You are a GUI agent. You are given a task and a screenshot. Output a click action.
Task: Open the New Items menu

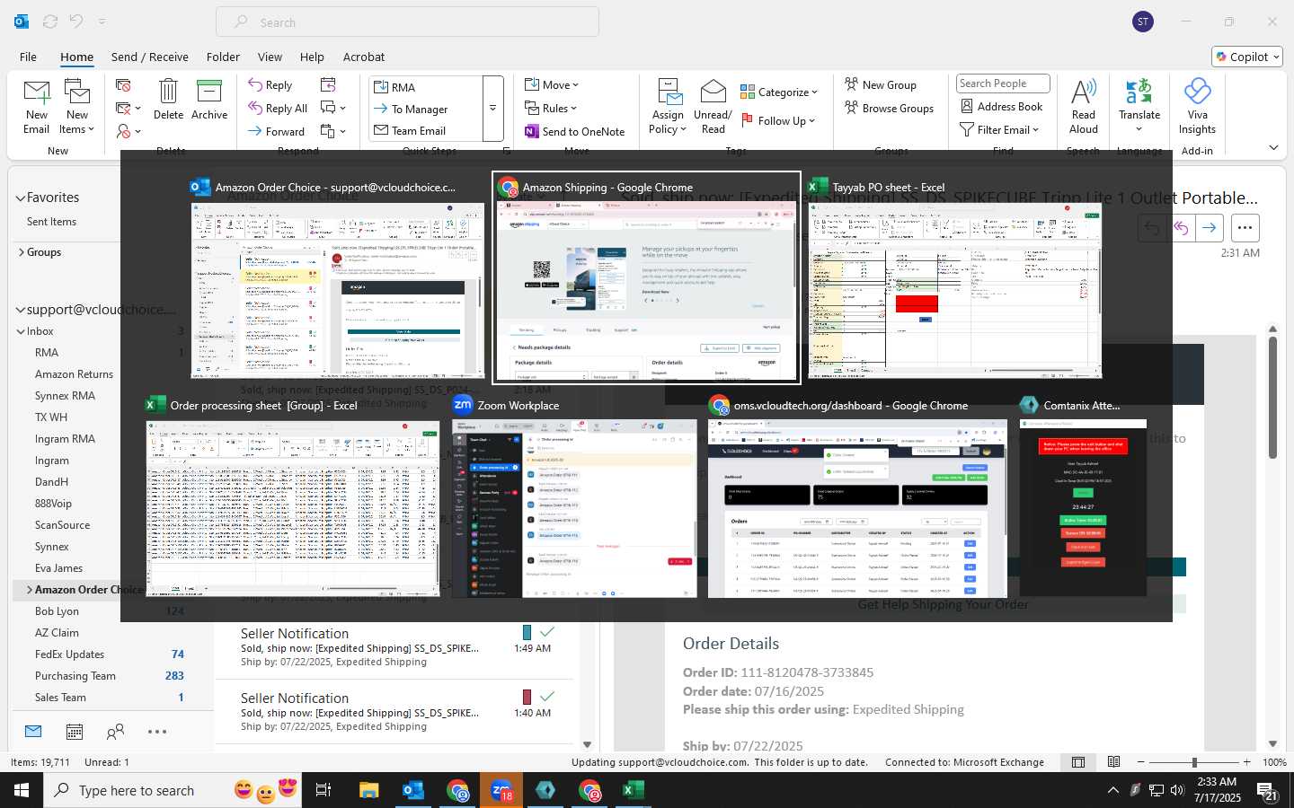click(77, 107)
